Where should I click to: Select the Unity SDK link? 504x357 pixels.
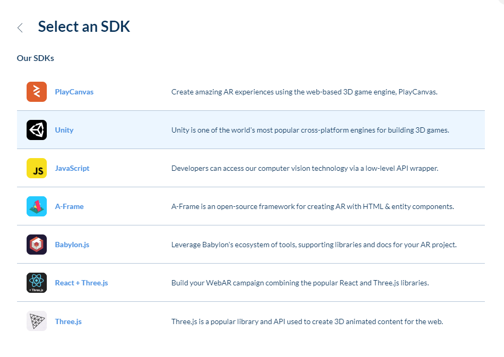(64, 130)
